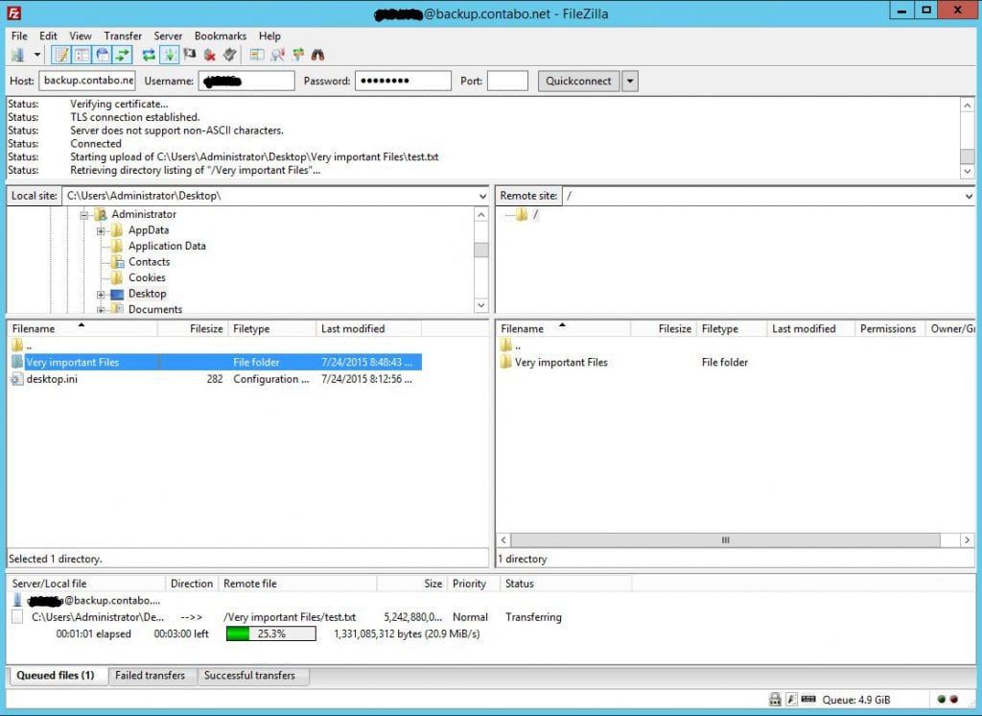Sort local list by Filename column

pos(82,328)
